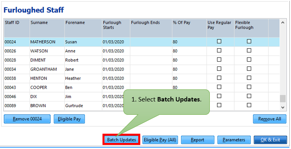Open Eligible Pay for selected staff
The height and width of the screenshot is (149, 291).
click(69, 119)
